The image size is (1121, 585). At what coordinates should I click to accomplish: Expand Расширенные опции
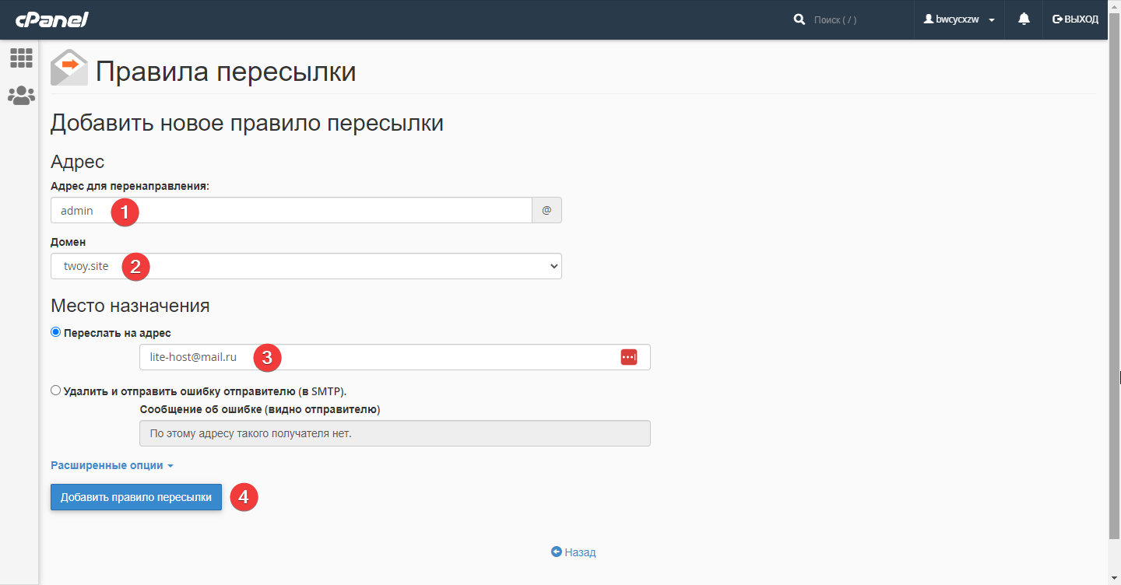pos(111,465)
